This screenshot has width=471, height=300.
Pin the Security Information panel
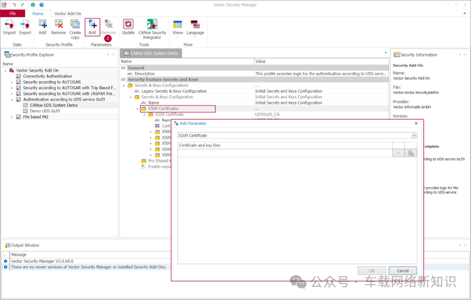(460, 55)
